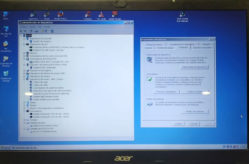Viewport: 249px width, 164px height.
Task: Collapse the Procesadores node
Action: coord(24,111)
